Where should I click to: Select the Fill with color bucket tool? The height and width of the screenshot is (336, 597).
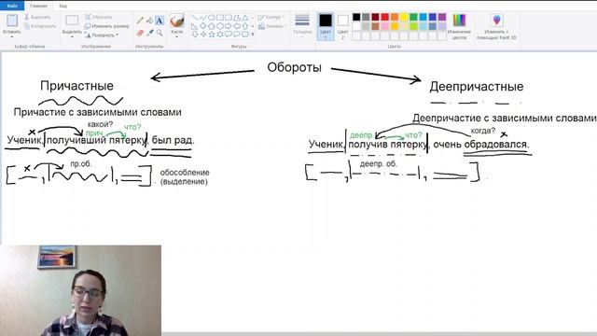(149, 21)
